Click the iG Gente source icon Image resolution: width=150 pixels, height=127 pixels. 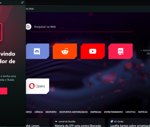112,121
